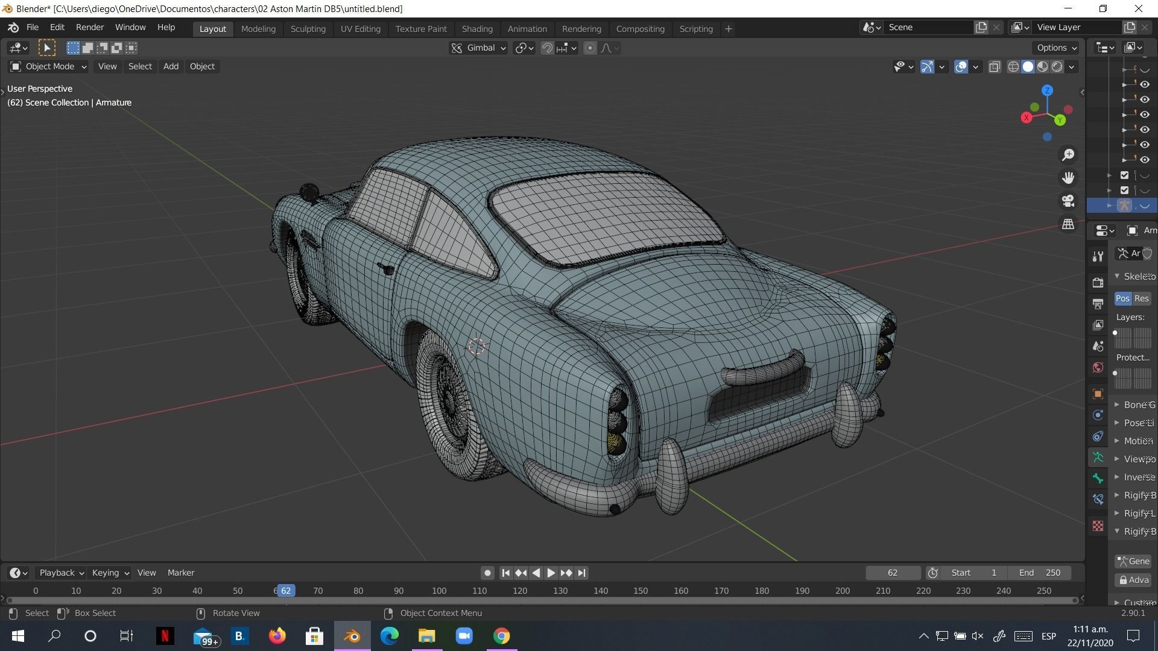The height and width of the screenshot is (651, 1158).
Task: Open Netflix from the taskbar
Action: pyautogui.click(x=164, y=636)
